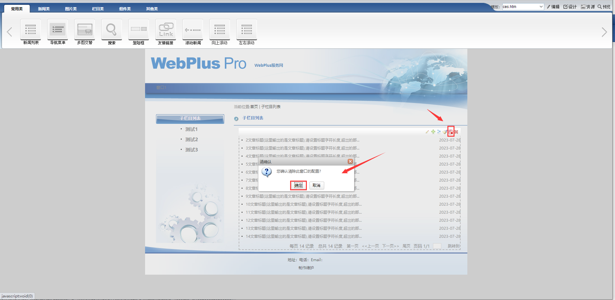This screenshot has width=615, height=300.
Task: Select the 友情链接 Link component icon
Action: pos(166,30)
